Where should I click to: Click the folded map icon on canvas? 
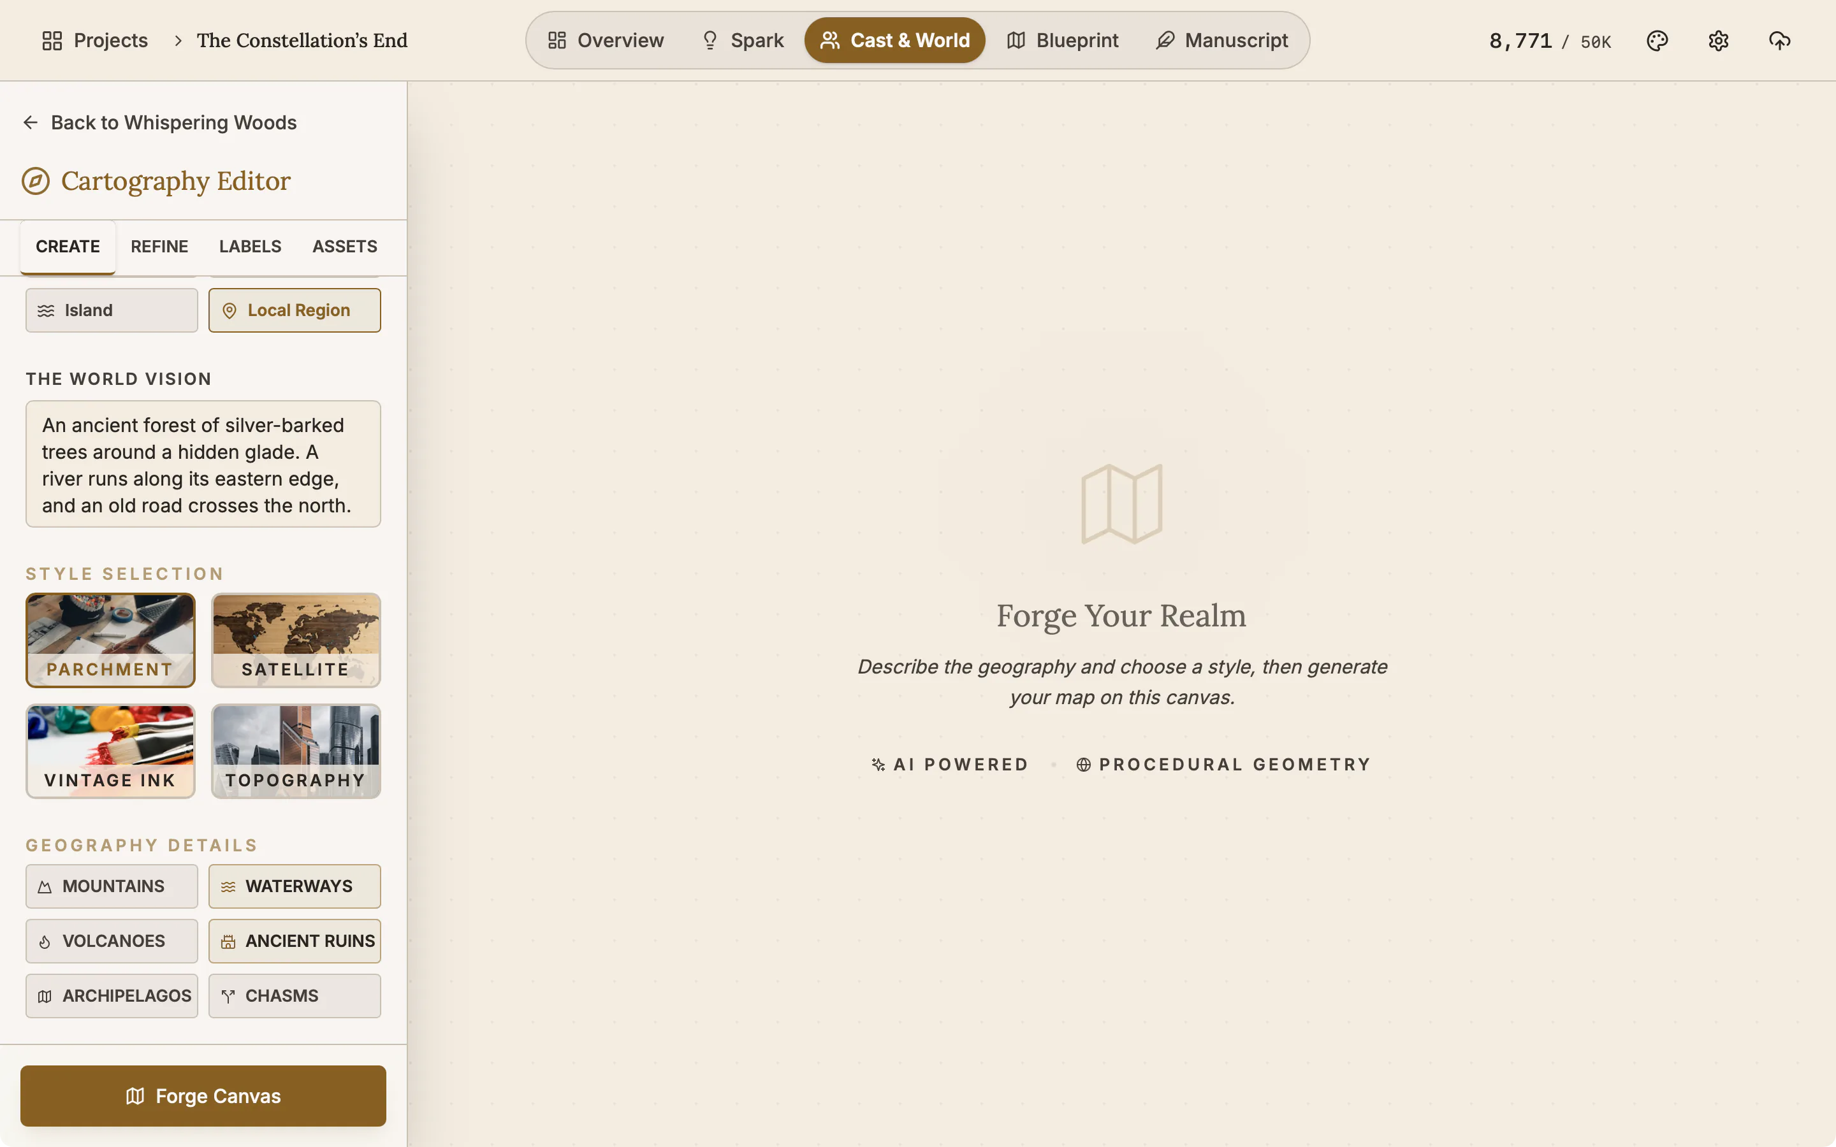coord(1121,503)
